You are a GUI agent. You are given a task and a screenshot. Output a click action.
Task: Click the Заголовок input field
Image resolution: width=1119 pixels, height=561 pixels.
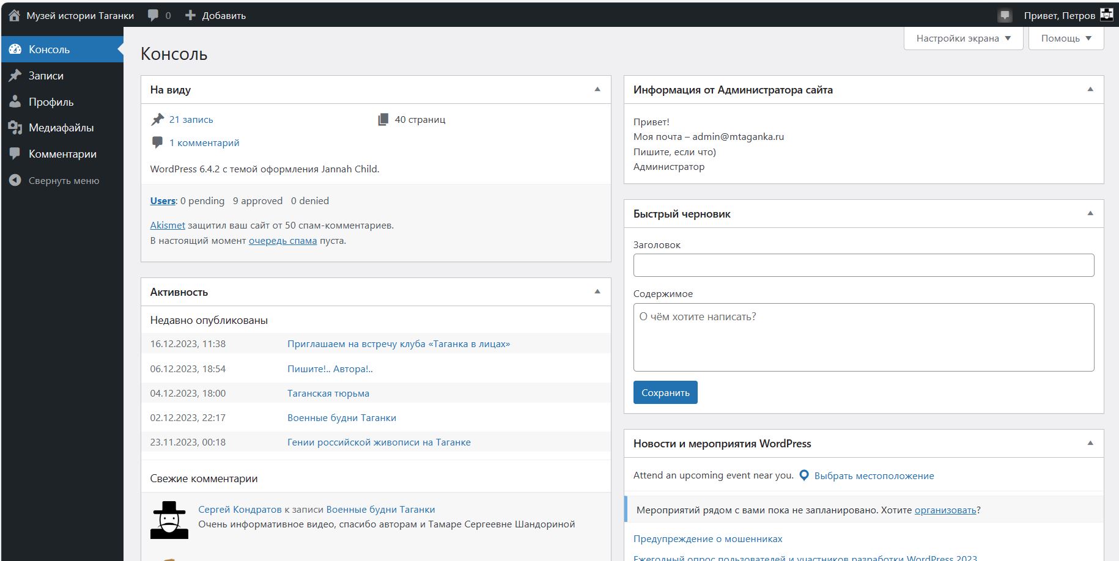coord(863,265)
